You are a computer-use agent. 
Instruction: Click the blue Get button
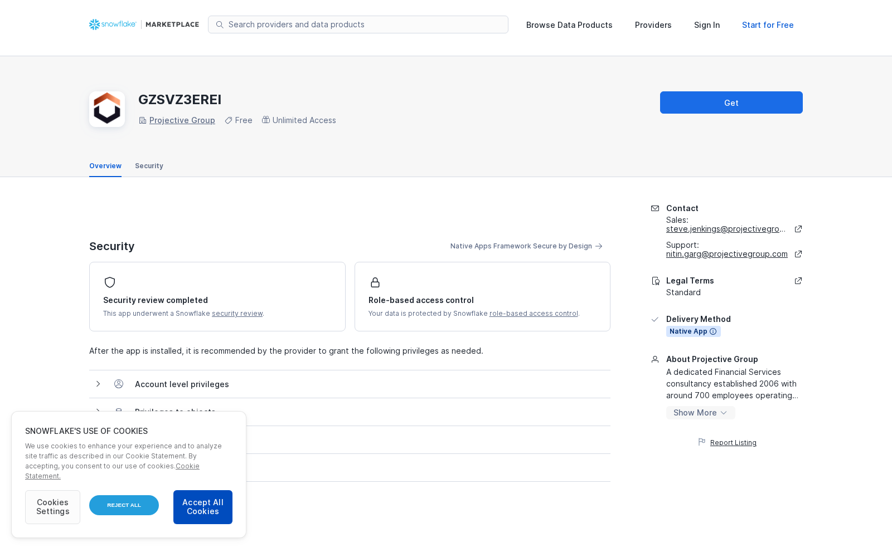tap(731, 102)
